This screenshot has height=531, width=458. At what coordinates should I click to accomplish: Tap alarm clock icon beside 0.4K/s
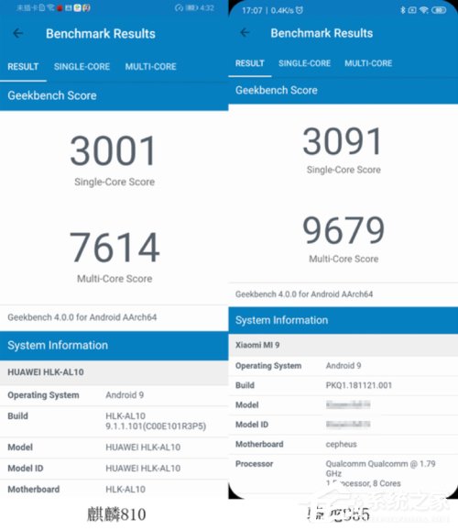tap(300, 10)
